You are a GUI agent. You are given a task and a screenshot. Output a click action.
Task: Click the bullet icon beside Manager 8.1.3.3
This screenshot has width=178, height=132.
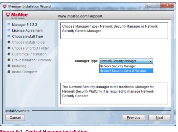coord(9,24)
